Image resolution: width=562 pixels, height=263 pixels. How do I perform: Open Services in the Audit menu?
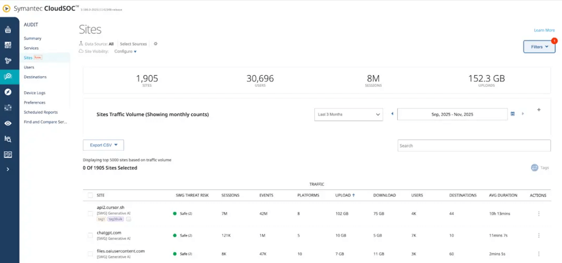[31, 48]
